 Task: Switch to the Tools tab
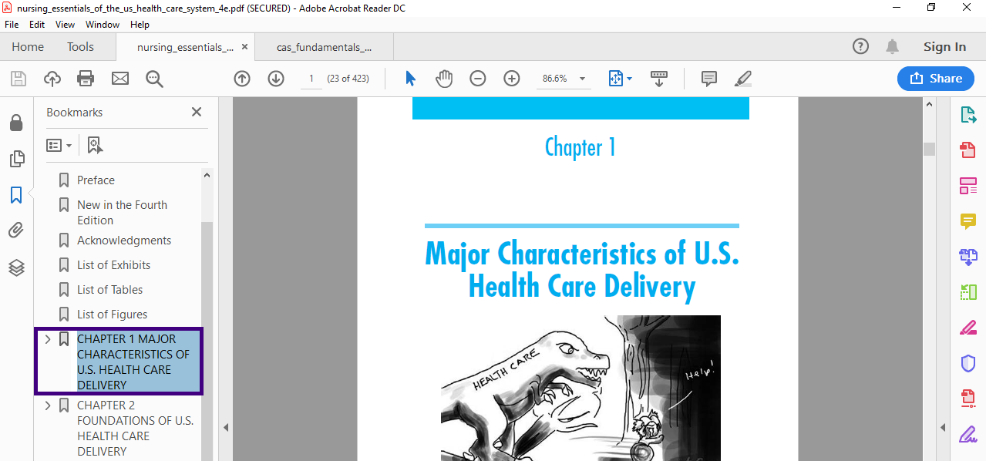80,46
